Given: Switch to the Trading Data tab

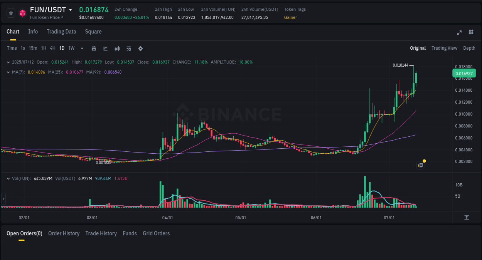Looking at the screenshot, I should pyautogui.click(x=61, y=32).
